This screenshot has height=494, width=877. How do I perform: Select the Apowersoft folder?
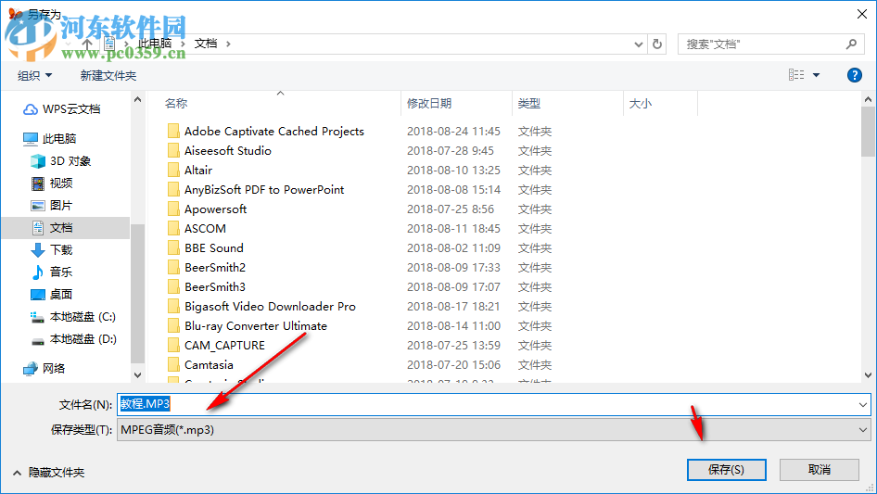coord(215,209)
